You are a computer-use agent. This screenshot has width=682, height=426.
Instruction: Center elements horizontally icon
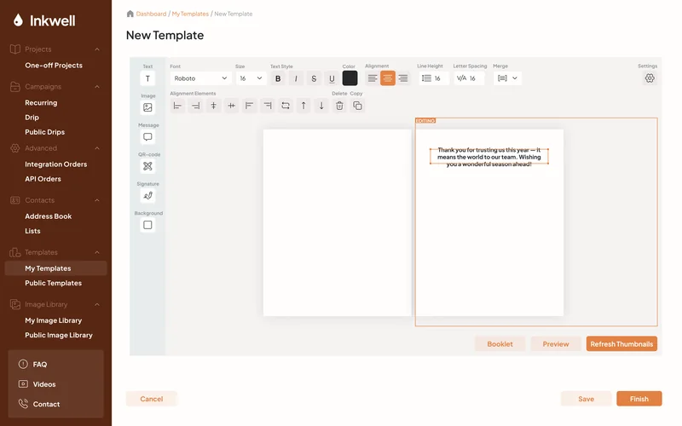pos(231,106)
